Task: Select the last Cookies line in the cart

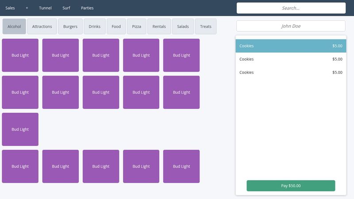Action: (291, 73)
